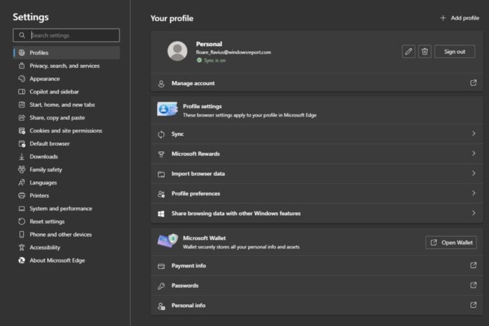This screenshot has width=489, height=326.
Task: Click the Open Wallet button
Action: 451,242
